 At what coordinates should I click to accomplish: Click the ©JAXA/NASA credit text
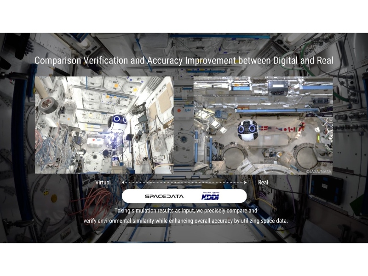[x=319, y=171]
